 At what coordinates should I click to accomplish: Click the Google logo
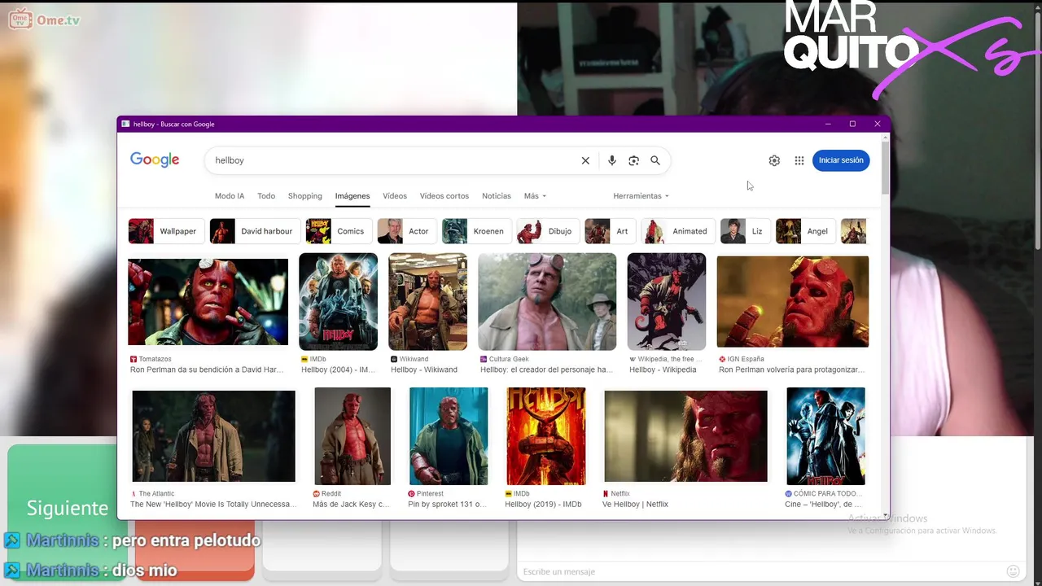click(155, 160)
